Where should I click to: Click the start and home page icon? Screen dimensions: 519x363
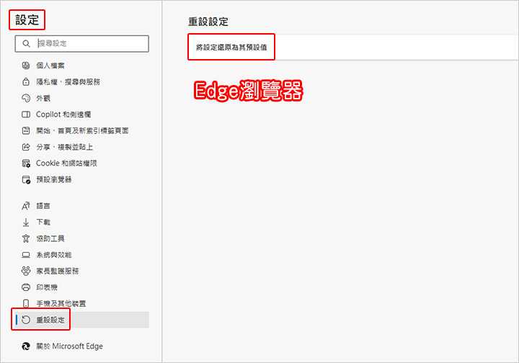(26, 130)
